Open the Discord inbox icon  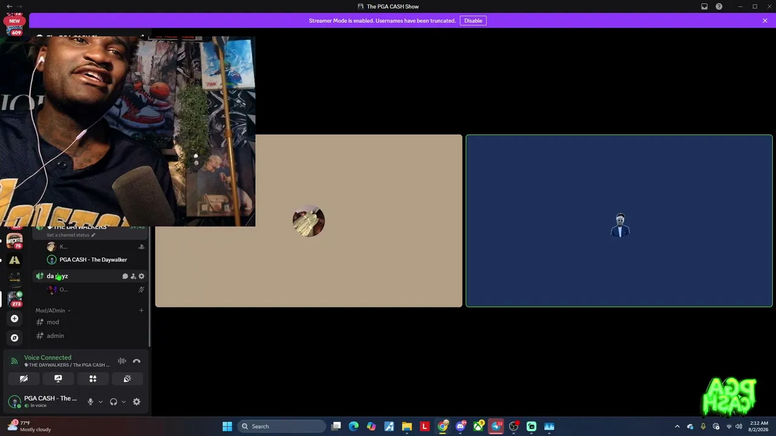704,7
